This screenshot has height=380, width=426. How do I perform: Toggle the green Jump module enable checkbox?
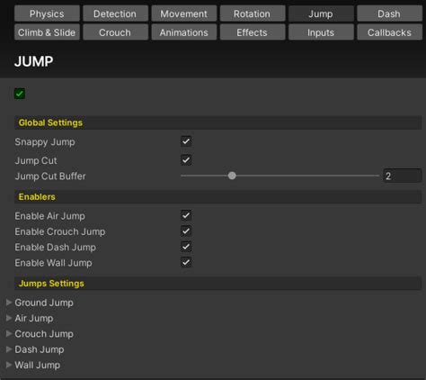coord(20,94)
